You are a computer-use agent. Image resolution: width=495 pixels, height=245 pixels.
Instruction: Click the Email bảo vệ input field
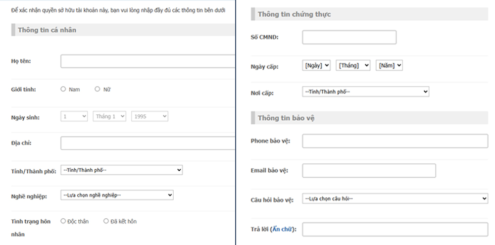pos(369,171)
